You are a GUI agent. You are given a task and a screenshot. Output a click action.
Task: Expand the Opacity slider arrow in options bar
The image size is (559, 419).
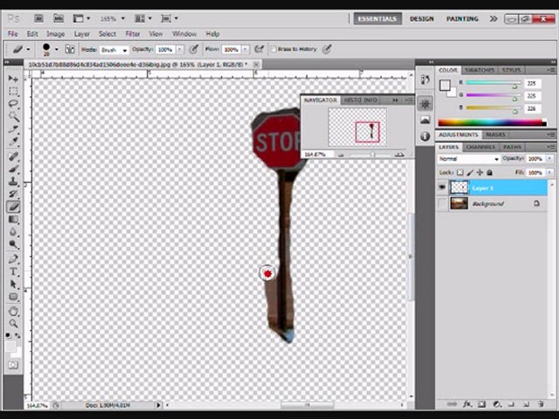pos(180,50)
